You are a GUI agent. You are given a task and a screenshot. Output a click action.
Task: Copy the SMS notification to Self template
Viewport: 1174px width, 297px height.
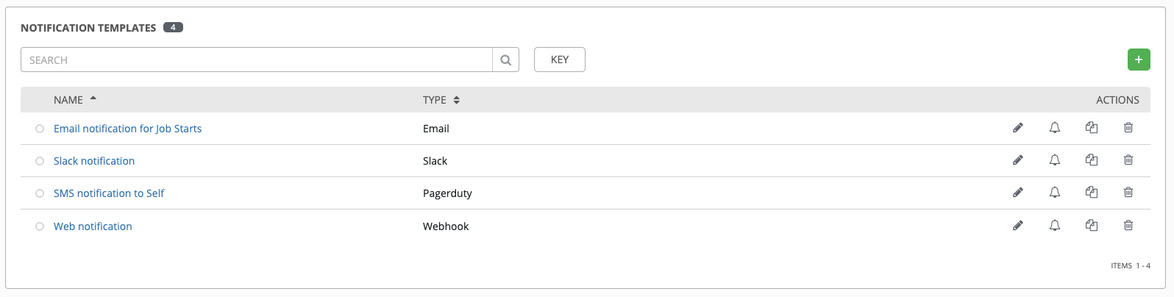point(1092,193)
